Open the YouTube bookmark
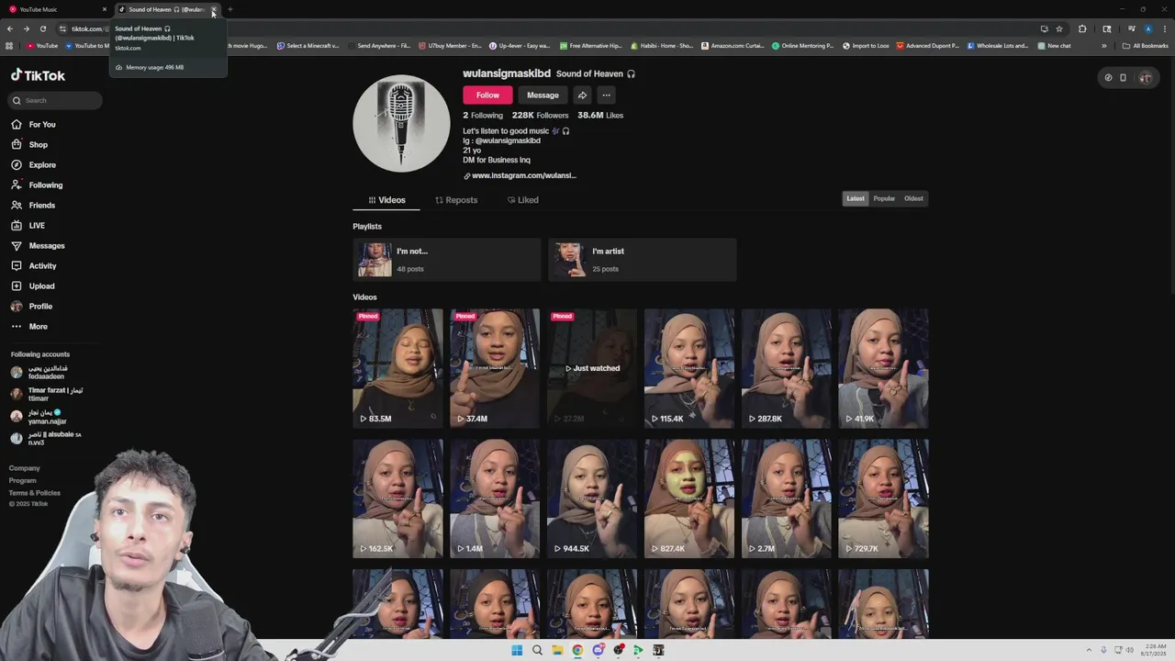The height and width of the screenshot is (661, 1175). pyautogui.click(x=42, y=46)
